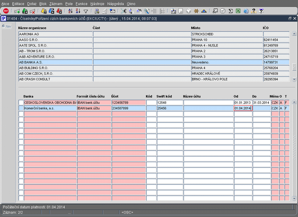Click the grey globe icon

pyautogui.click(x=188, y=11)
